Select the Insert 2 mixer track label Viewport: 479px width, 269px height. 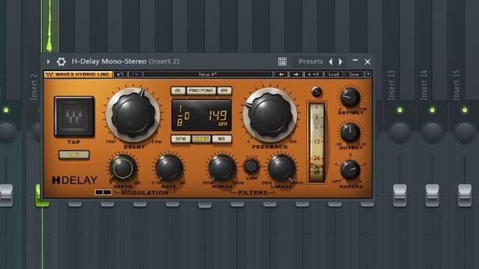(34, 87)
